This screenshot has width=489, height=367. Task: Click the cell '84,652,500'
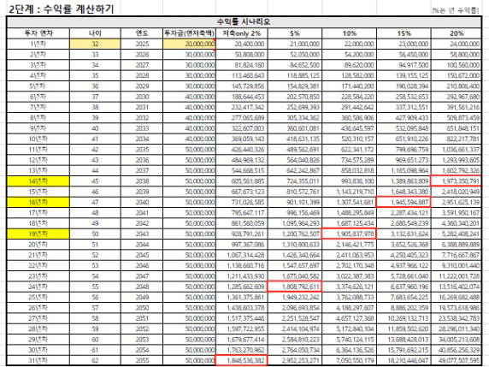[x=295, y=65]
